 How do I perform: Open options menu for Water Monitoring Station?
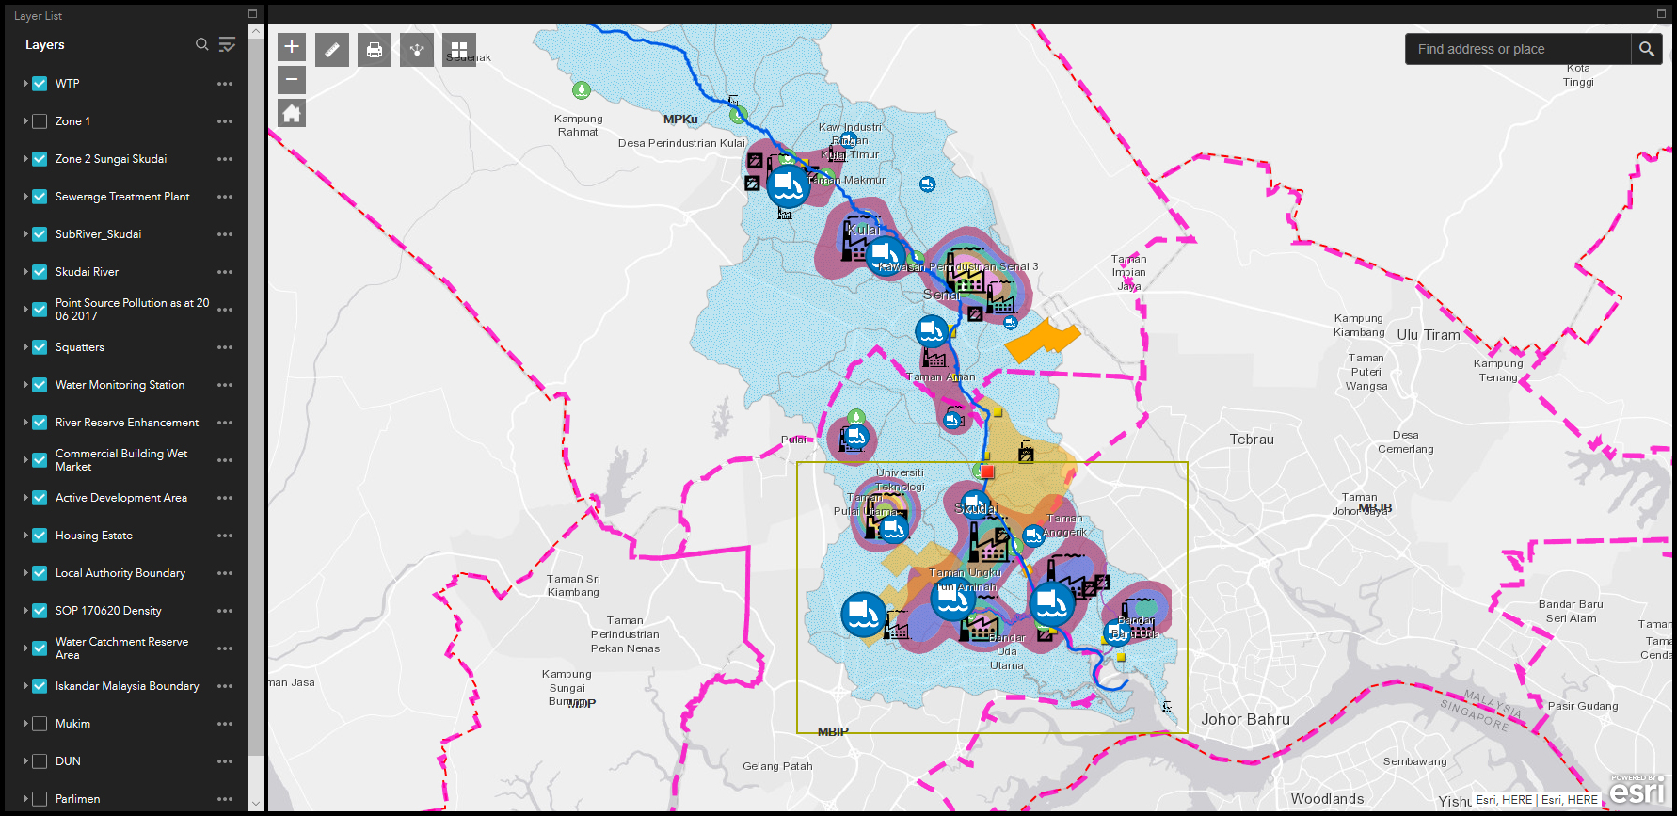point(225,385)
